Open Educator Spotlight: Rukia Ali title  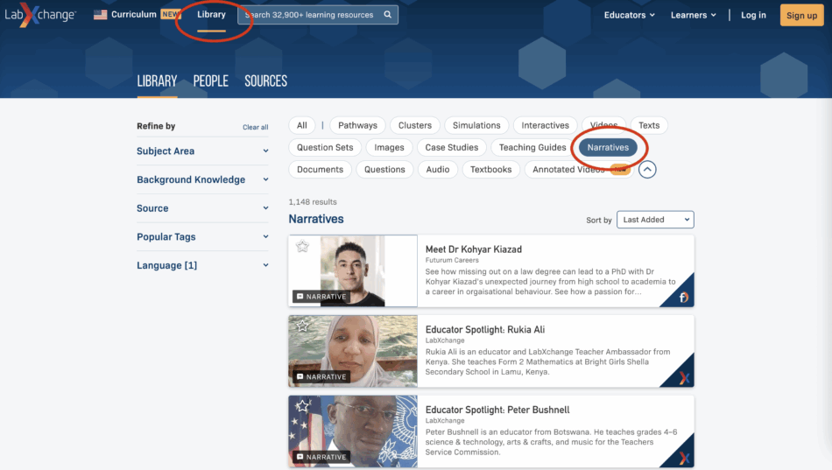pos(485,329)
